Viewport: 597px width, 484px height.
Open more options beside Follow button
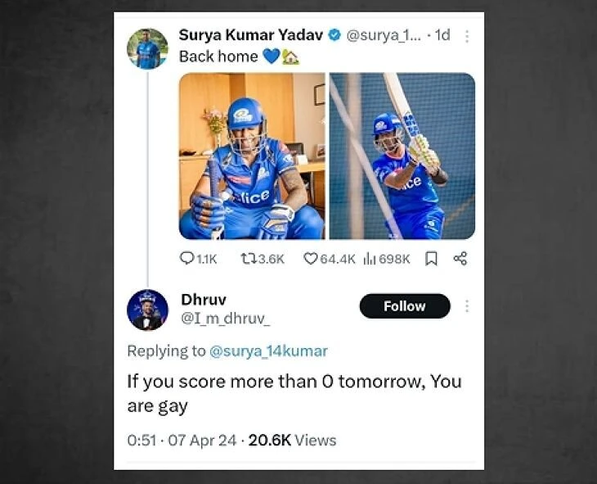(x=467, y=306)
